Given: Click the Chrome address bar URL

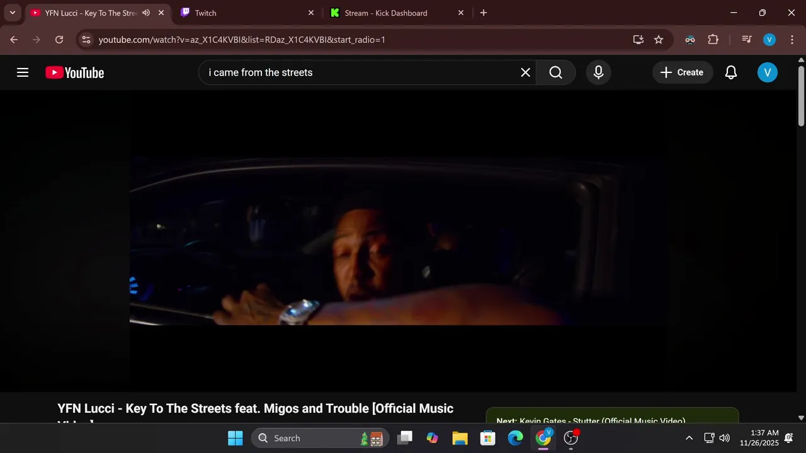Looking at the screenshot, I should click(242, 40).
